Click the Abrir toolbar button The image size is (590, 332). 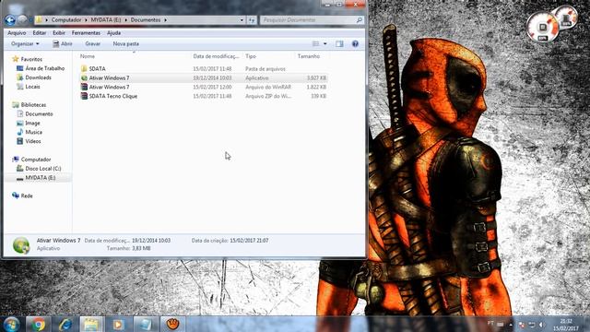(63, 44)
